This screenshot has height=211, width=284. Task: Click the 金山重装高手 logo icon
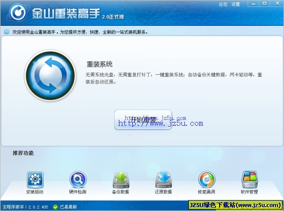pos(18,13)
